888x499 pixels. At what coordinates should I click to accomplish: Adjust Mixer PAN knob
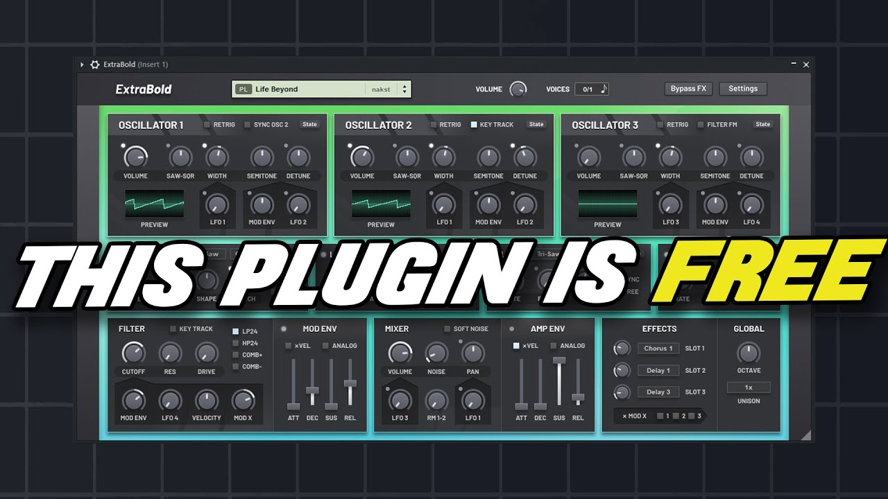click(472, 353)
